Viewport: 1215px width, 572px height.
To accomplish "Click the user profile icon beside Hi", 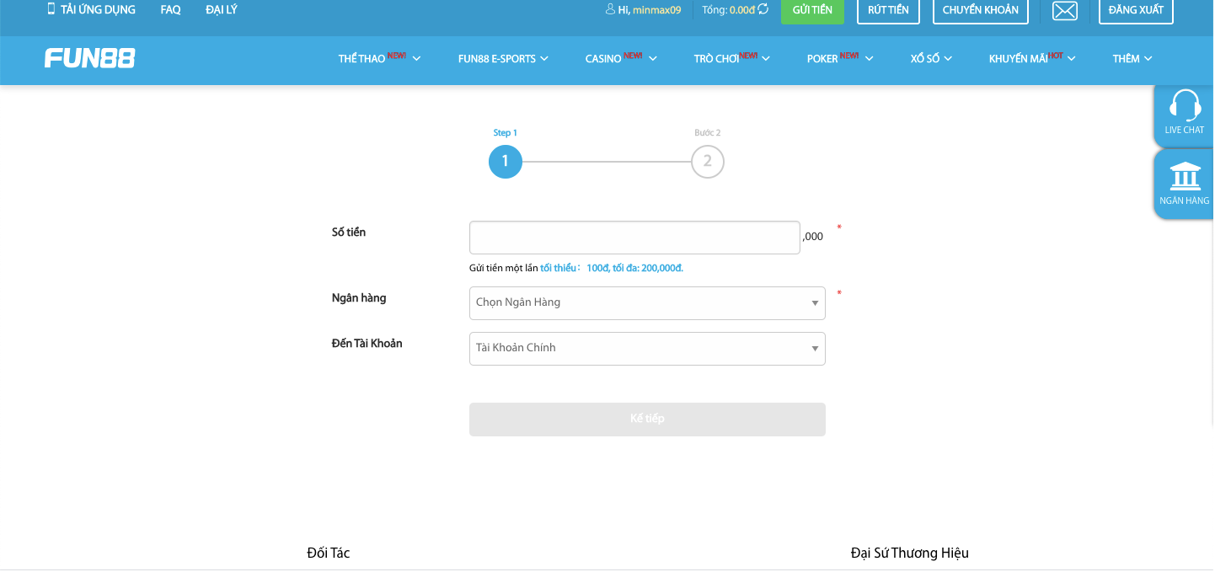I will (x=610, y=9).
